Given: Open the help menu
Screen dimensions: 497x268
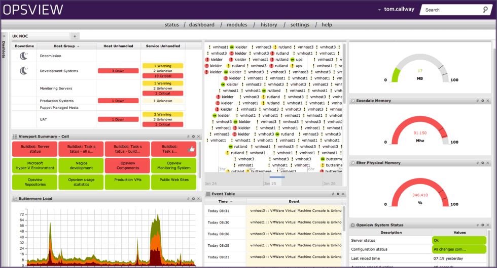Looking at the screenshot, I should [327, 25].
